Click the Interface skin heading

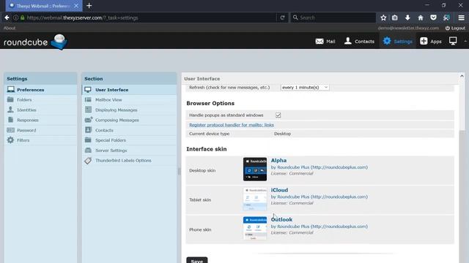(x=207, y=149)
